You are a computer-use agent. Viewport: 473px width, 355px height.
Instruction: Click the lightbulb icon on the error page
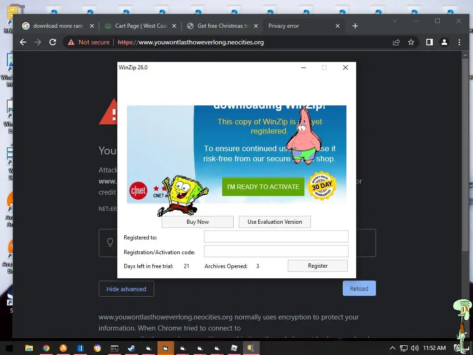coord(110,242)
